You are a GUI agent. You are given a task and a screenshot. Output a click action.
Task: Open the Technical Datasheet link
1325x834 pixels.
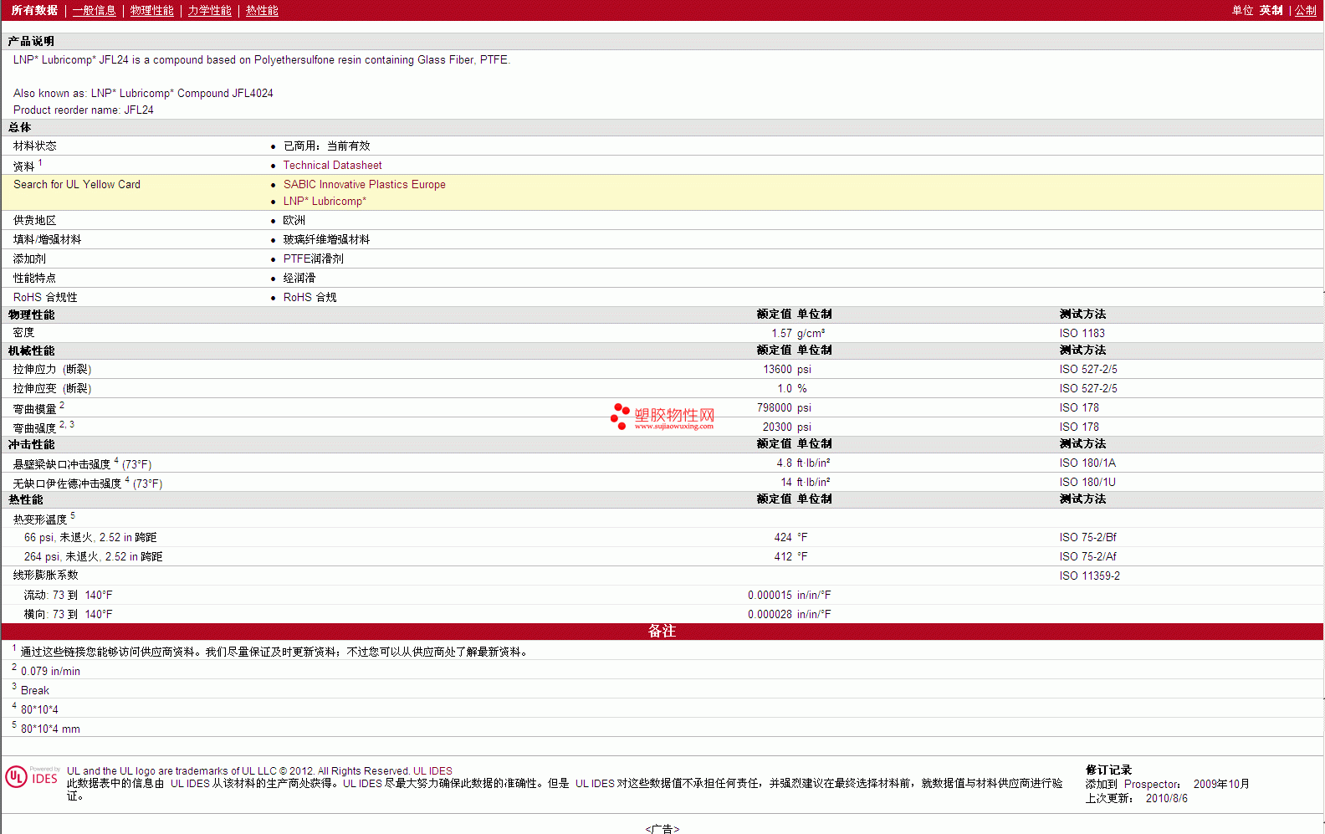[x=332, y=166]
